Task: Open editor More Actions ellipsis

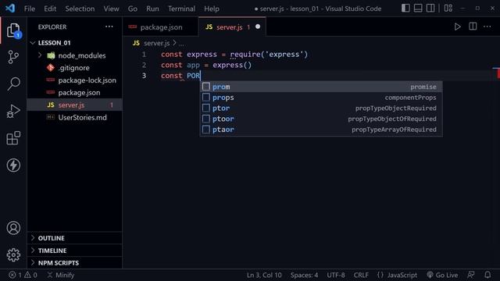Action: [x=487, y=27]
